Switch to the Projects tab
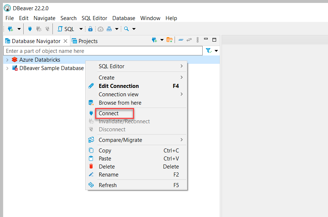The height and width of the screenshot is (217, 328). 85,41
